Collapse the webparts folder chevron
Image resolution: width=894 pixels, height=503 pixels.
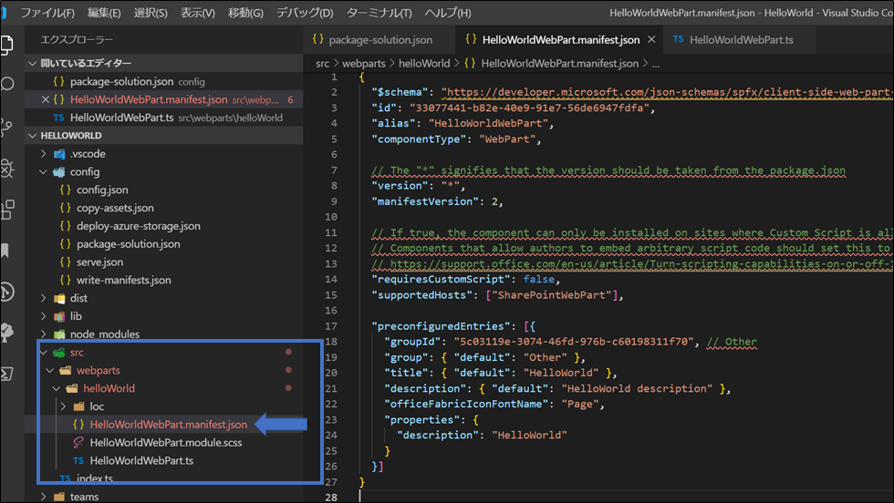pos(50,370)
